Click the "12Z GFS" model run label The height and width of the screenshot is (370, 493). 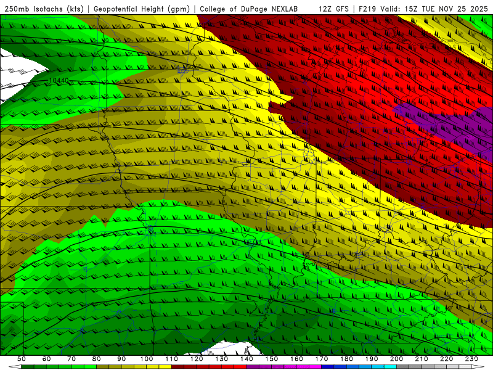click(x=333, y=9)
